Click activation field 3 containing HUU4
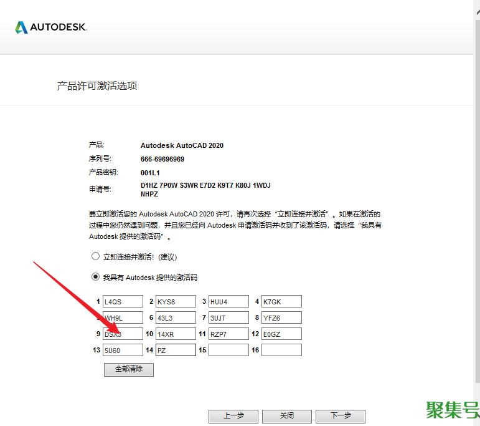 point(228,302)
